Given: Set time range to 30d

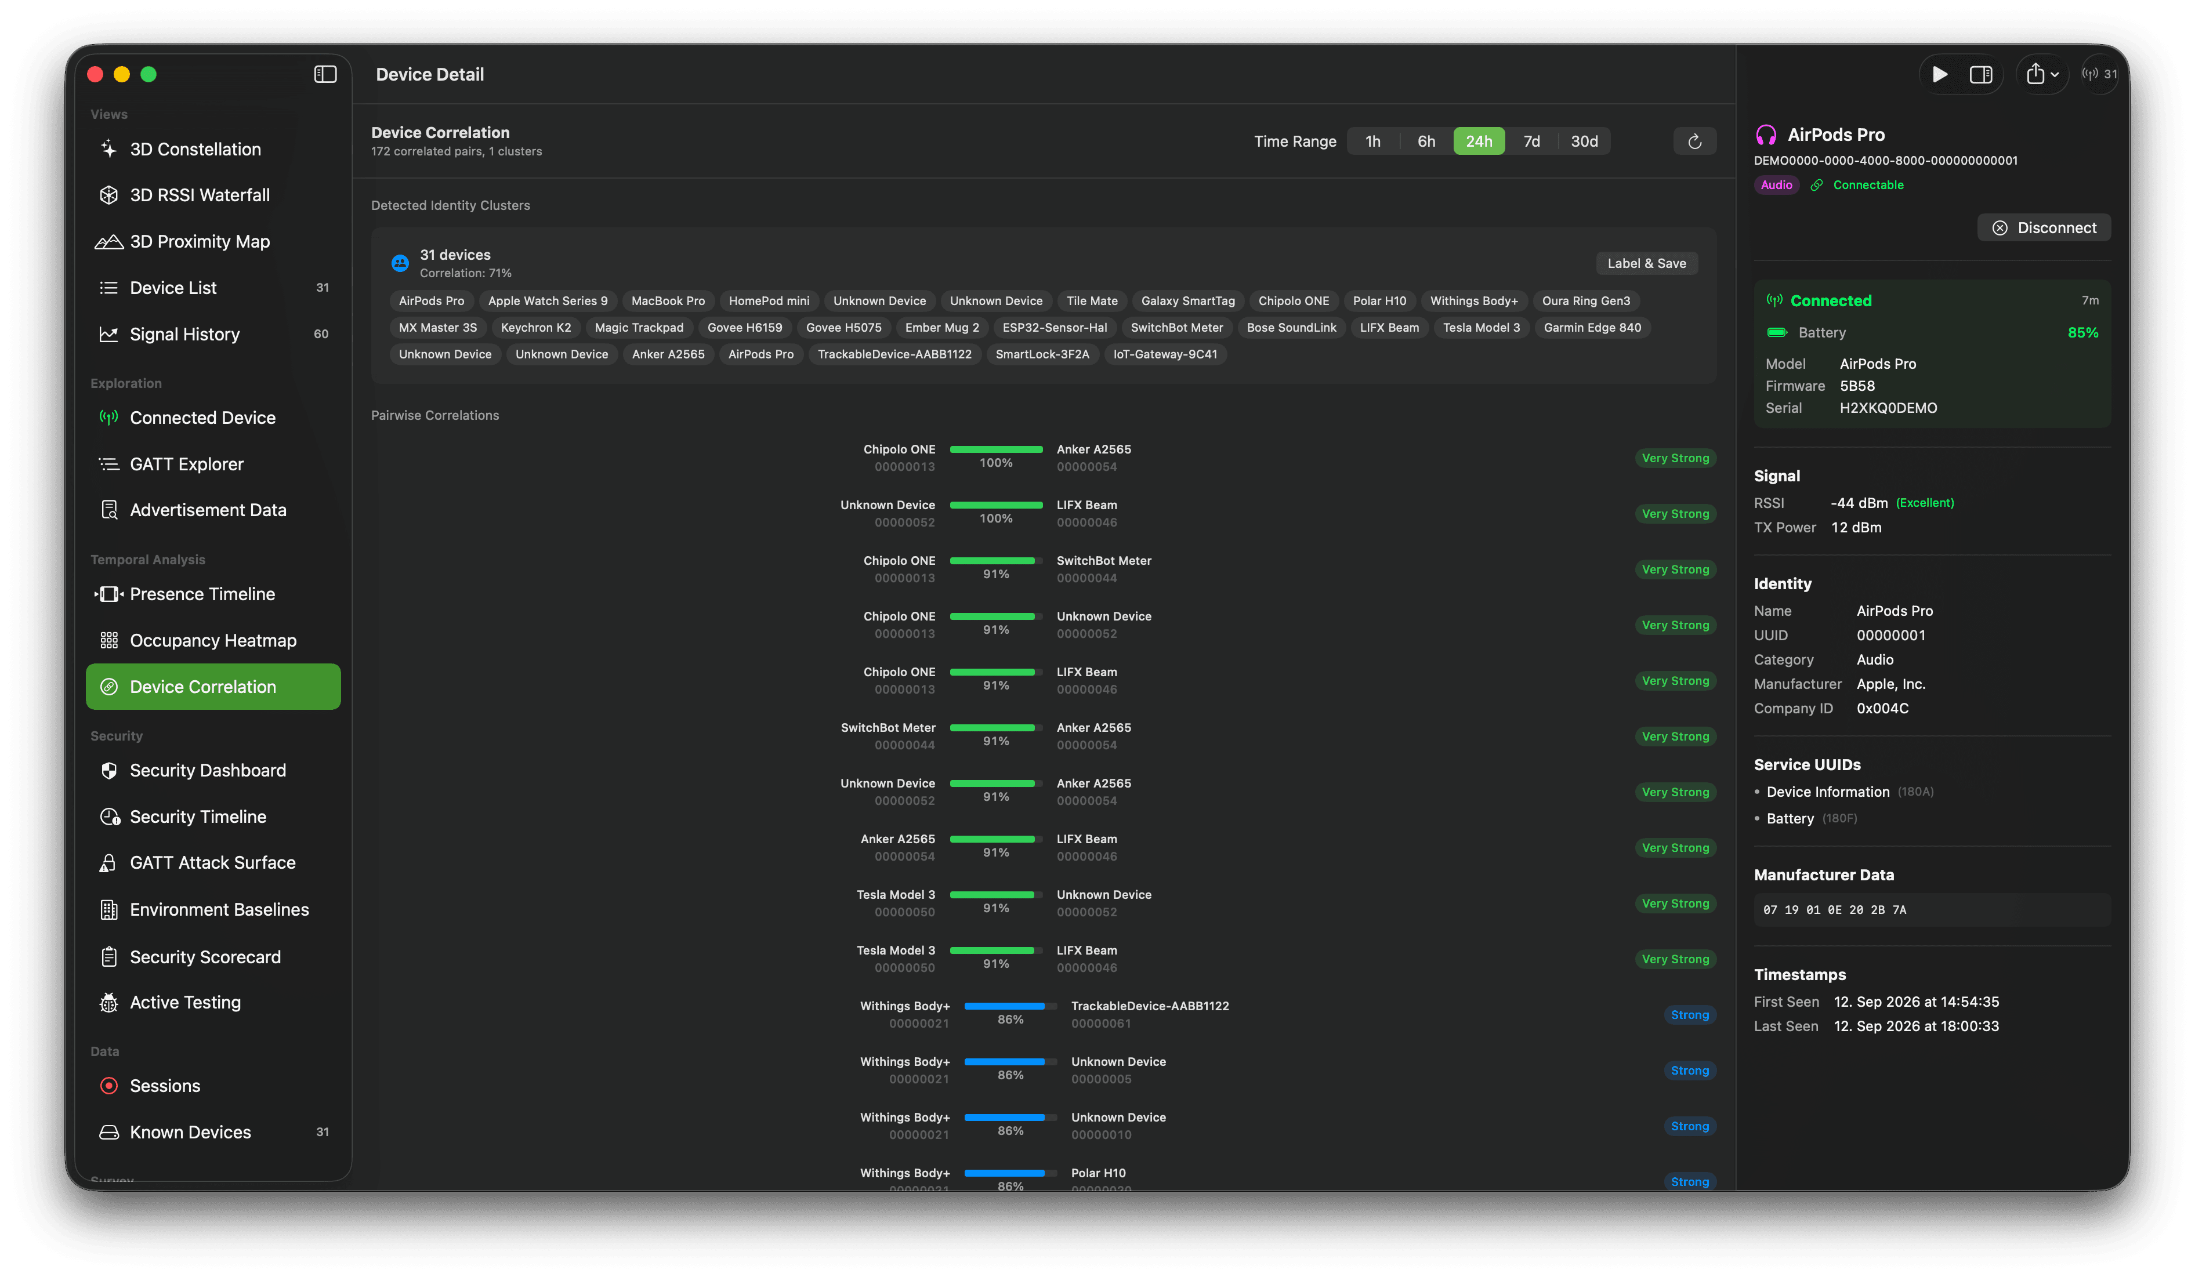Looking at the screenshot, I should pyautogui.click(x=1584, y=141).
